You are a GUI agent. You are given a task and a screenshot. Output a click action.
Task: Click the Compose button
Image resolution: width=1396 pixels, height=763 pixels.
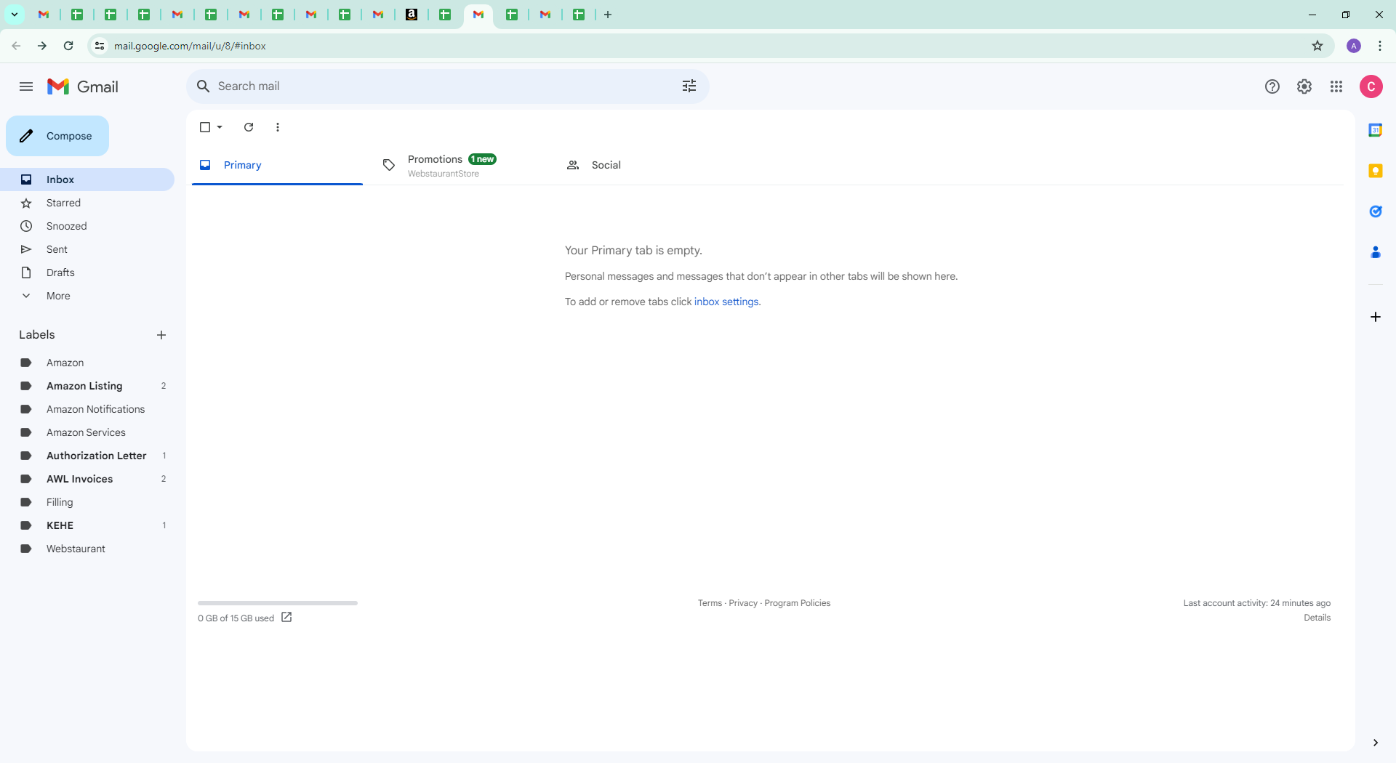[57, 136]
